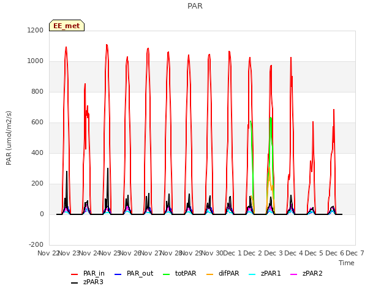Click the PAR chart title
The width and height of the screenshot is (392, 294).
pos(195,6)
